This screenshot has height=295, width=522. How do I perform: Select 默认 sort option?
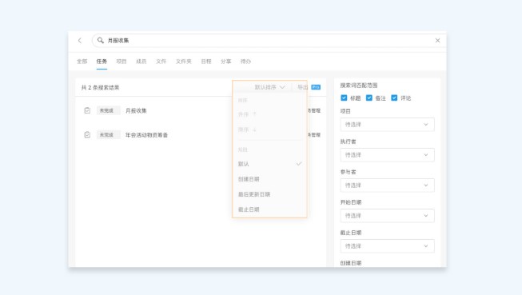coord(269,164)
